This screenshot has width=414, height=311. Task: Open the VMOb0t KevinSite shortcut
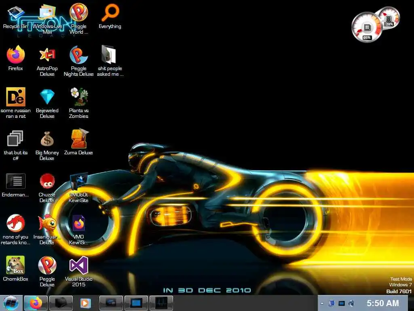click(79, 188)
